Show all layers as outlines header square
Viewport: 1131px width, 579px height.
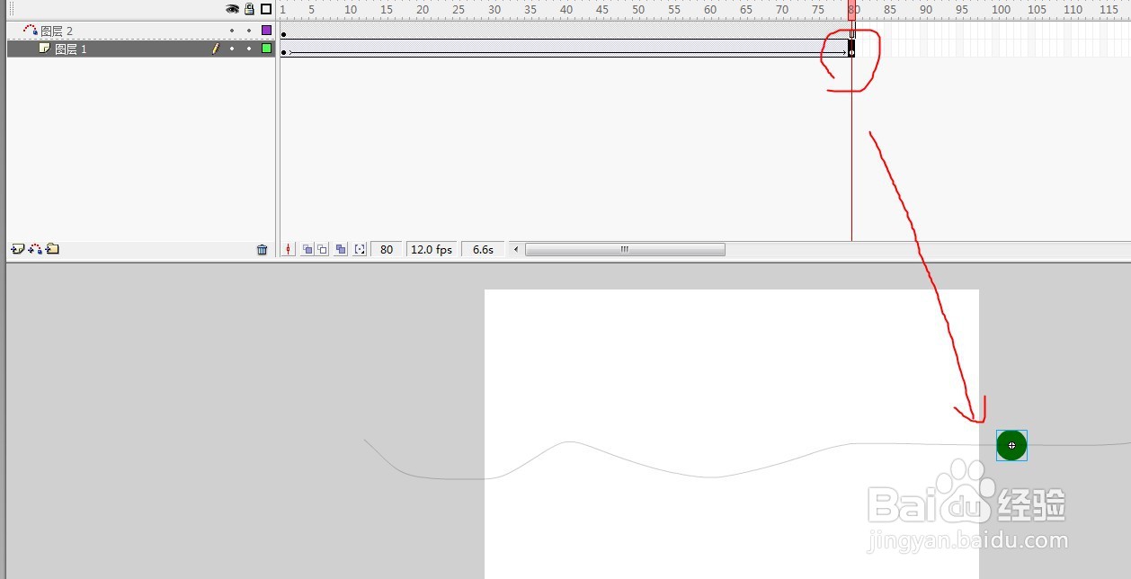266,9
